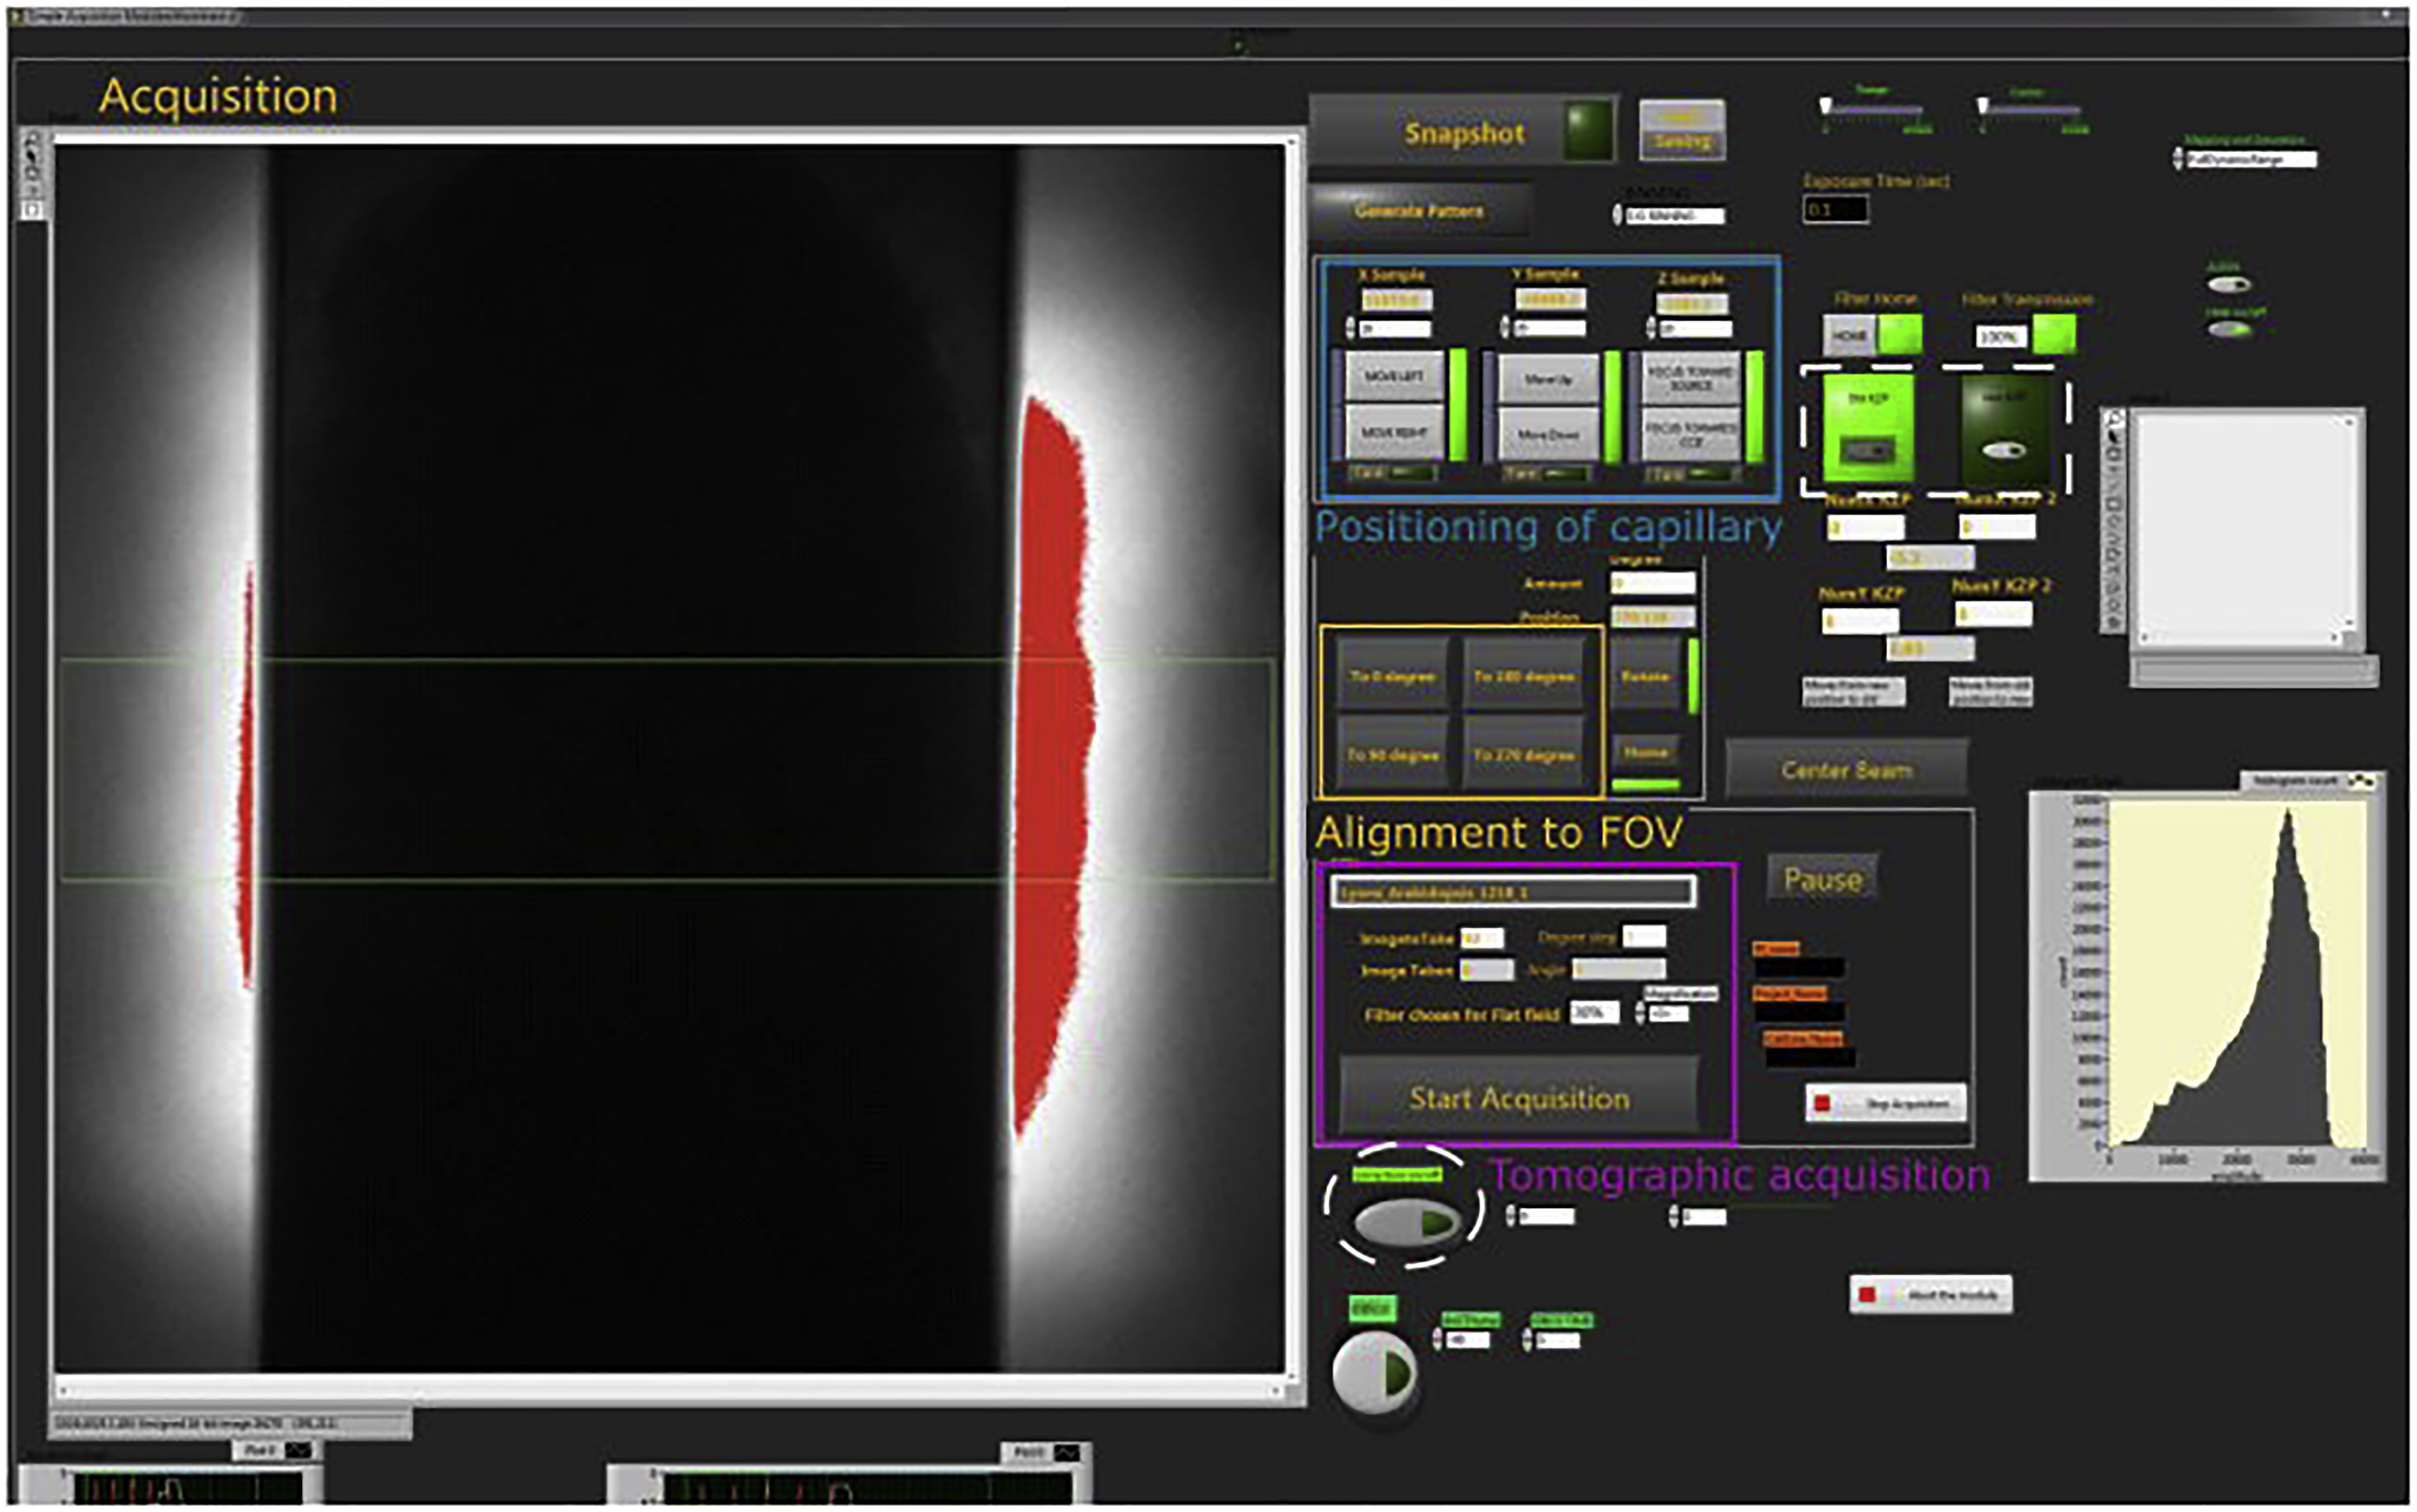Toggle the upper small oval switch at top right

[x=2228, y=285]
